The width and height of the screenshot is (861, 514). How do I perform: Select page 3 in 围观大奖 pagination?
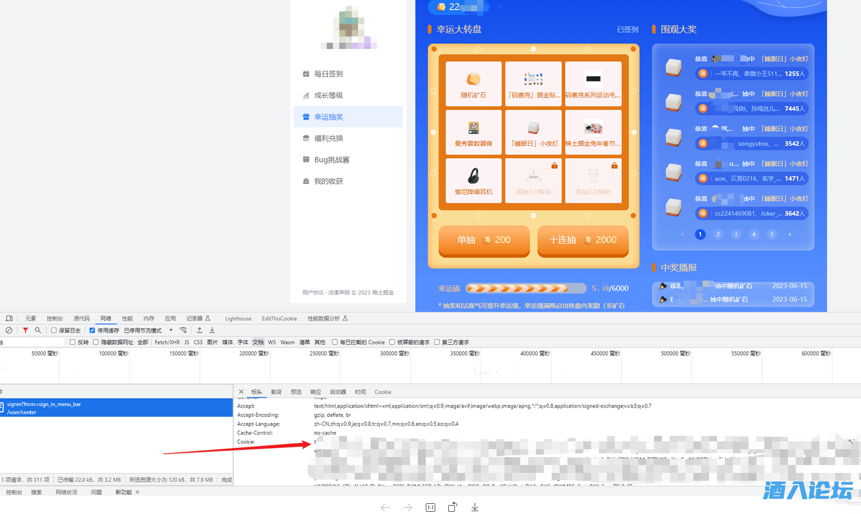click(736, 234)
